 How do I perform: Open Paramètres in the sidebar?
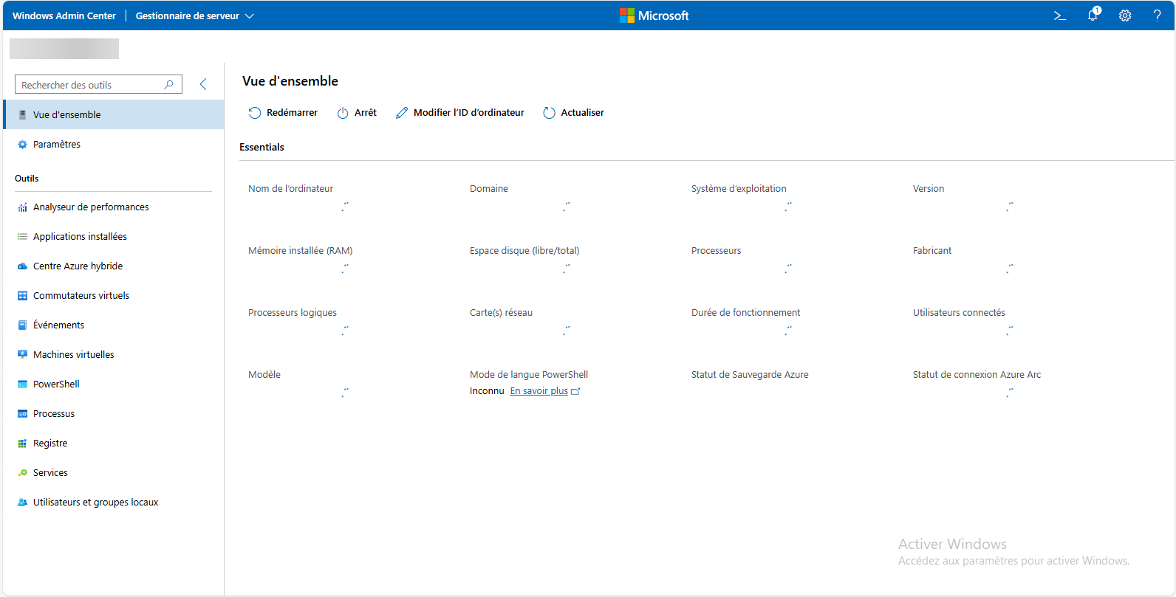pyautogui.click(x=57, y=145)
